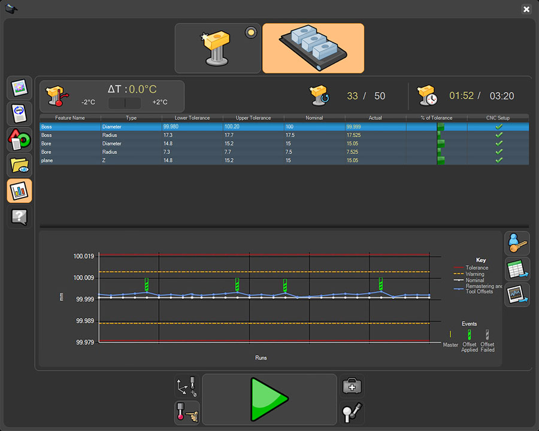Image resolution: width=539 pixels, height=431 pixels.
Task: Open the geometric shapes features icon
Action: [x=19, y=139]
